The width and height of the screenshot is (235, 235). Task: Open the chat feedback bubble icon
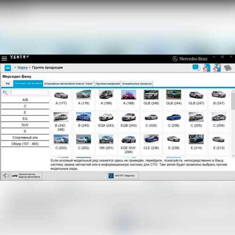click(x=196, y=68)
